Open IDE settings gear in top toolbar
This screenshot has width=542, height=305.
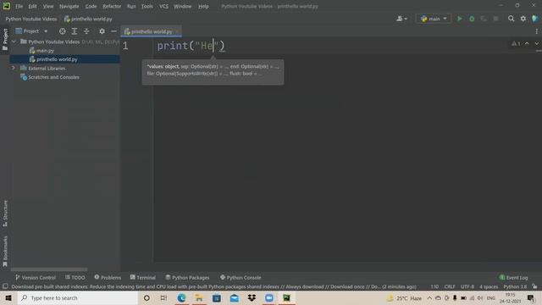point(523,19)
